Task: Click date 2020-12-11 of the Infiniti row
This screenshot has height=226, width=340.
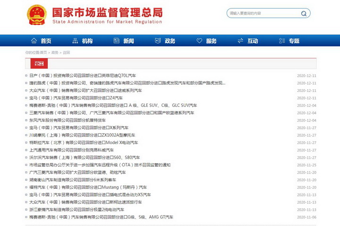Action: pos(306,76)
